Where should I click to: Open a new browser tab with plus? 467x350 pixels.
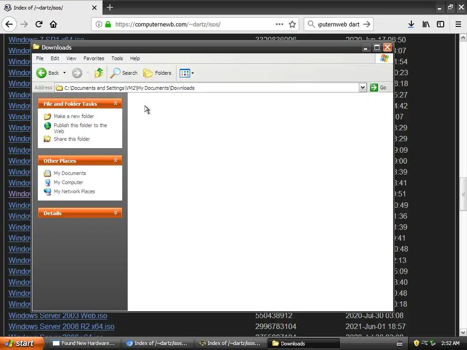(110, 7)
